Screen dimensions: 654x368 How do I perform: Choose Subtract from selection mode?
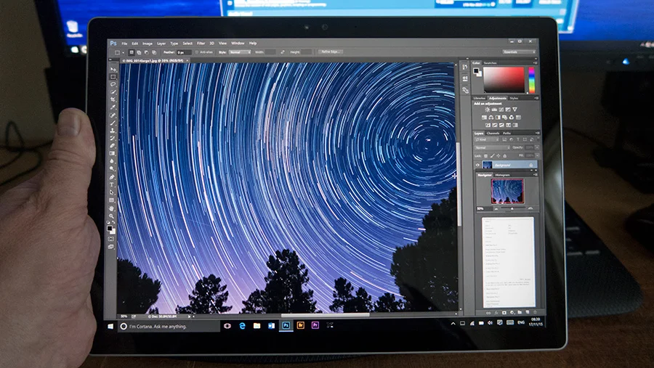click(x=146, y=52)
